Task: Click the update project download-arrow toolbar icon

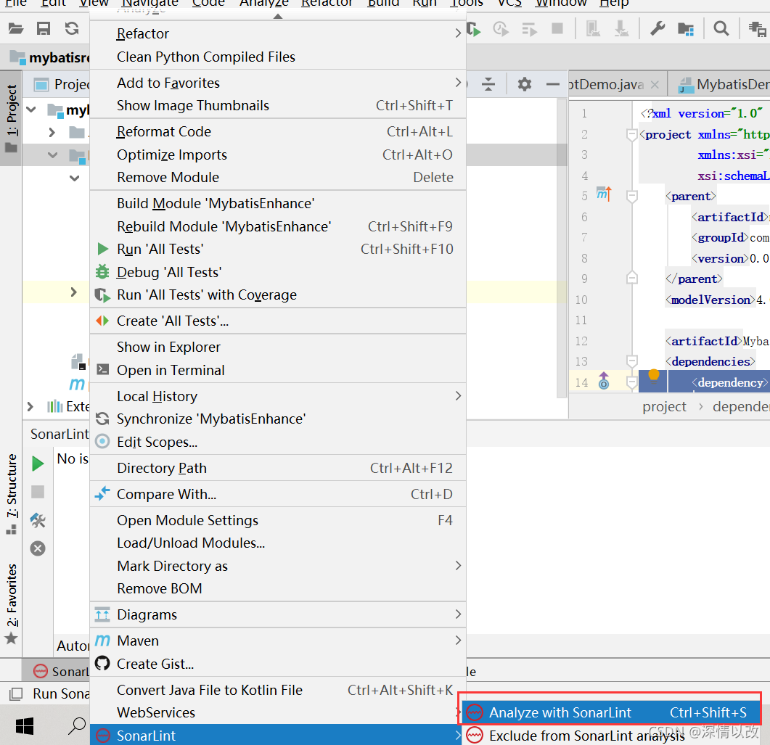Action: pos(621,28)
